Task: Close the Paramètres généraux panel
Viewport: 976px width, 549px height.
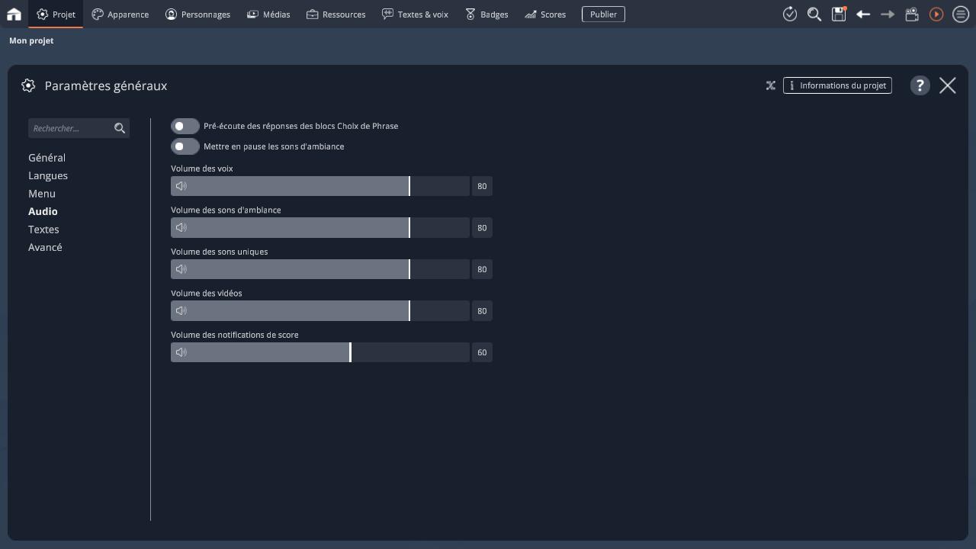Action: pyautogui.click(x=948, y=85)
